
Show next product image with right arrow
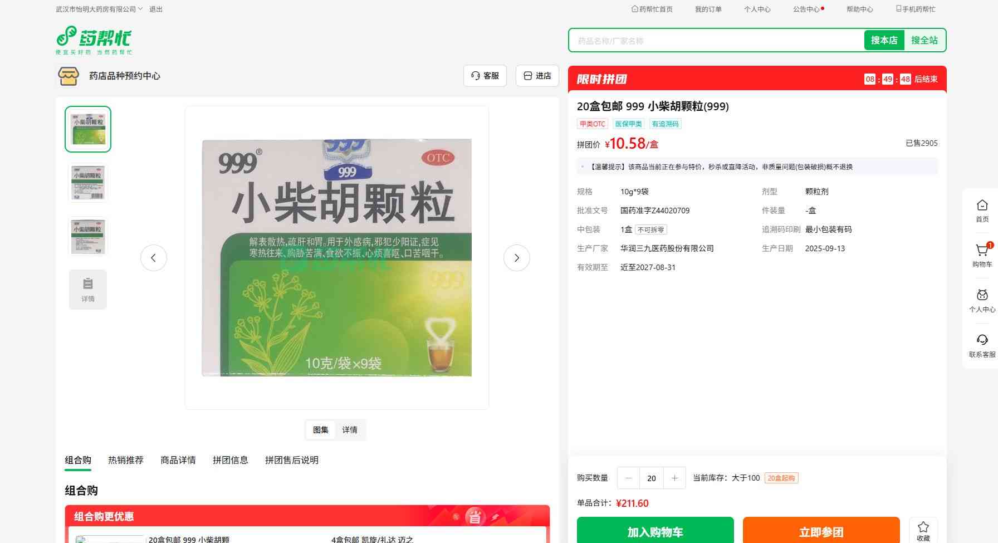516,258
